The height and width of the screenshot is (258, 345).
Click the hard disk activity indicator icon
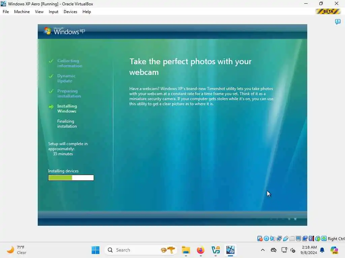(x=260, y=239)
